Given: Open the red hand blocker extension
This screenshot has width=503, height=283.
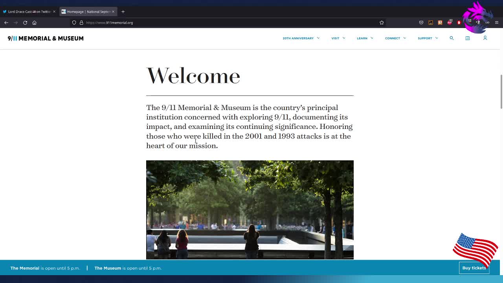Looking at the screenshot, I should (459, 22).
